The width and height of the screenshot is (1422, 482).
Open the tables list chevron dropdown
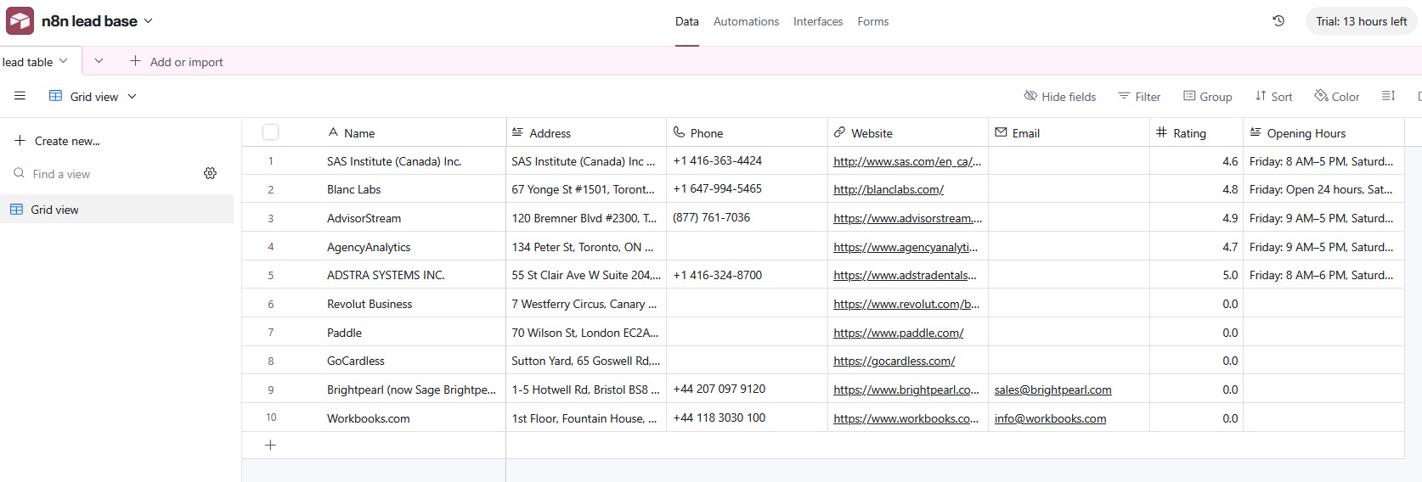tap(99, 61)
